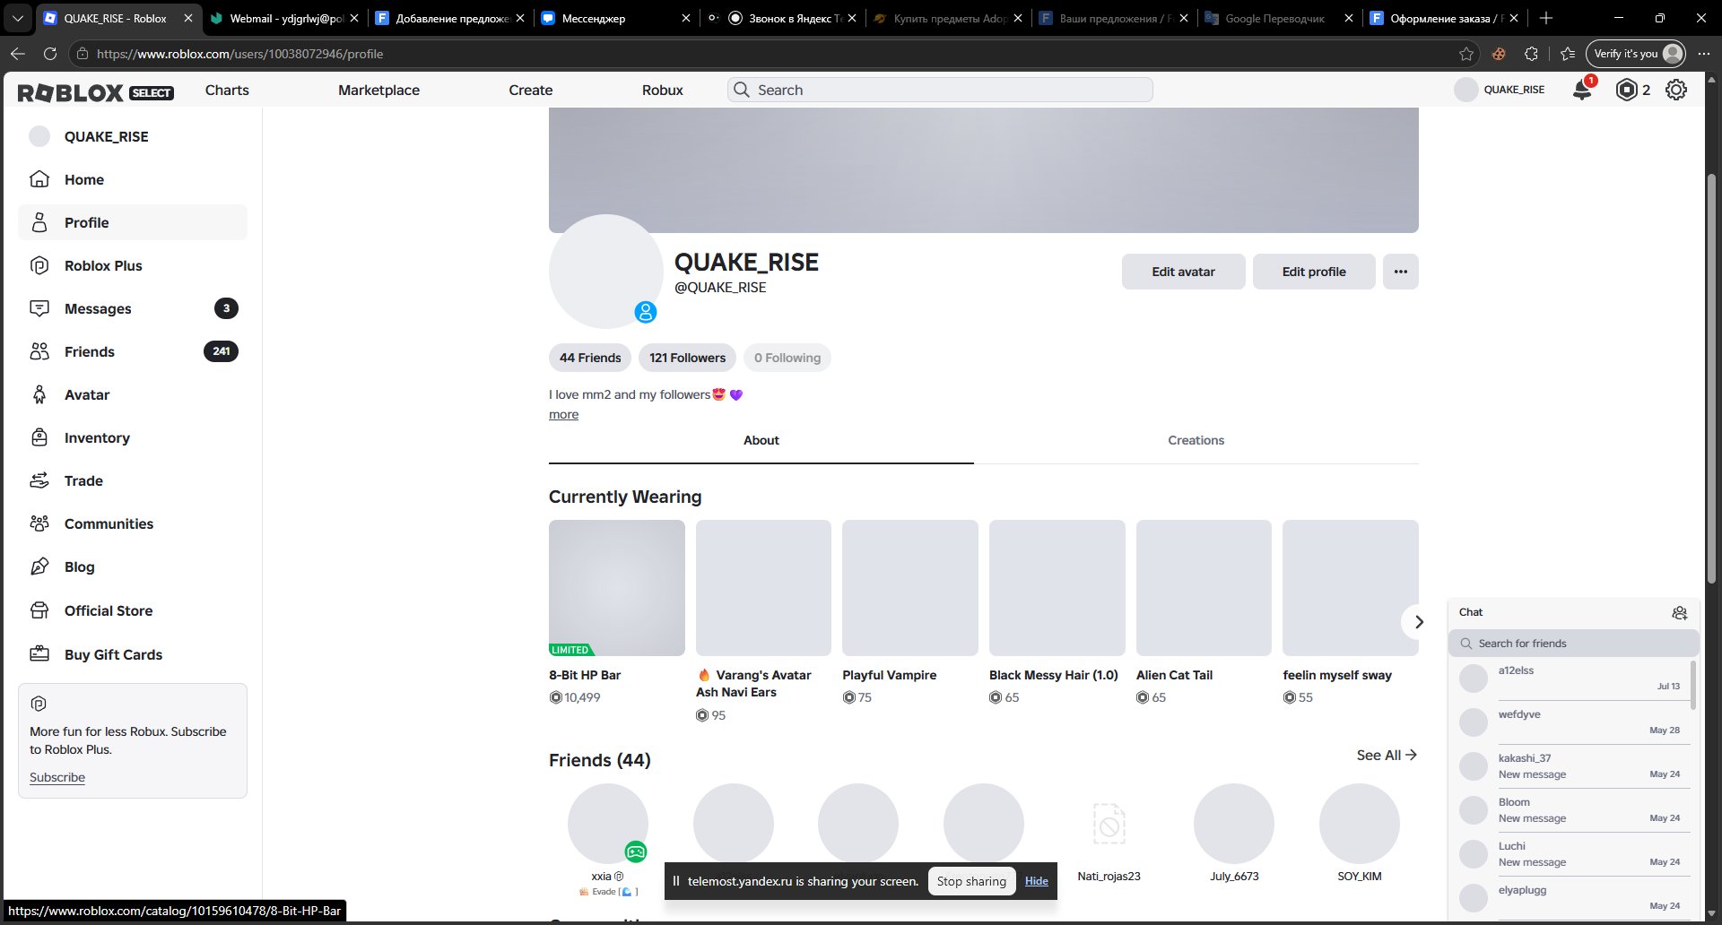Image resolution: width=1722 pixels, height=925 pixels.
Task: Click the Roblox Plus sidebar icon
Action: pos(39,265)
